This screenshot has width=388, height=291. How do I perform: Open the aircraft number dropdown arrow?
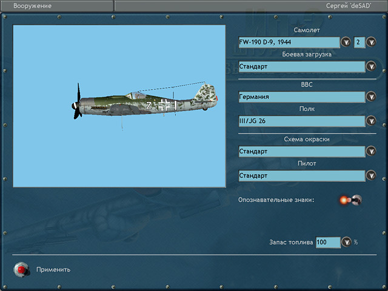point(371,42)
